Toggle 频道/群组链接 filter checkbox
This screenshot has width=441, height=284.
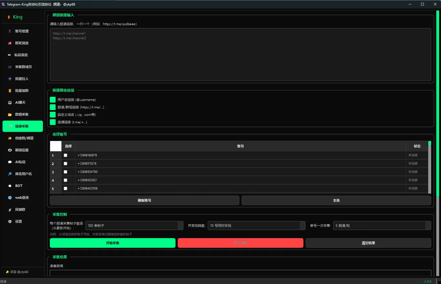tap(53, 107)
